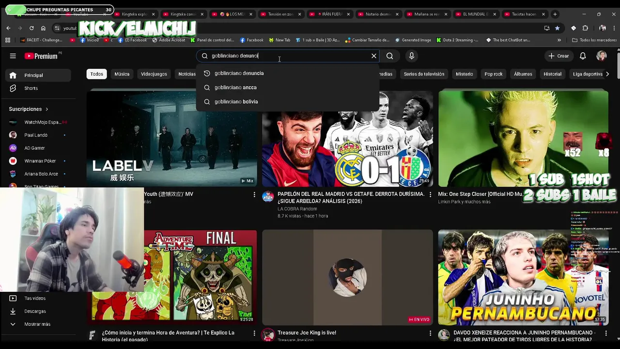Select the Liga deportiva filter chip

[x=588, y=74]
